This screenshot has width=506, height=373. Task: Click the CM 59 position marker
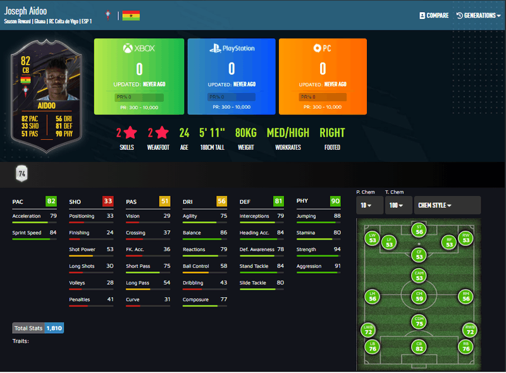[x=419, y=297]
